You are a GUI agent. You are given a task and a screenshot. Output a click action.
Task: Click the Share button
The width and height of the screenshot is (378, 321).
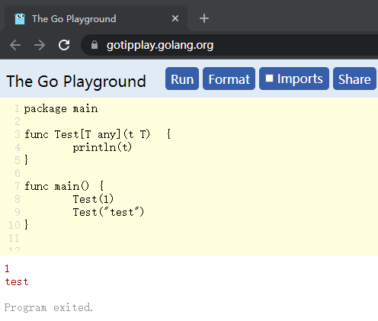pos(354,79)
